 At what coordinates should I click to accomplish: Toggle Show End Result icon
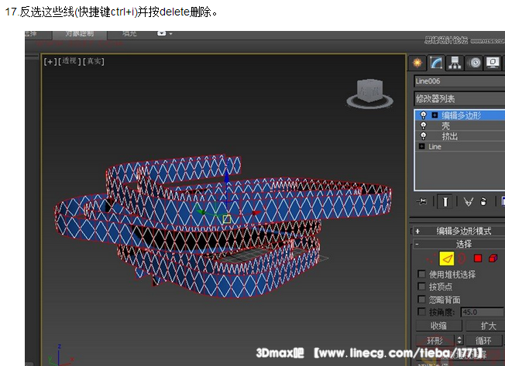[445, 202]
